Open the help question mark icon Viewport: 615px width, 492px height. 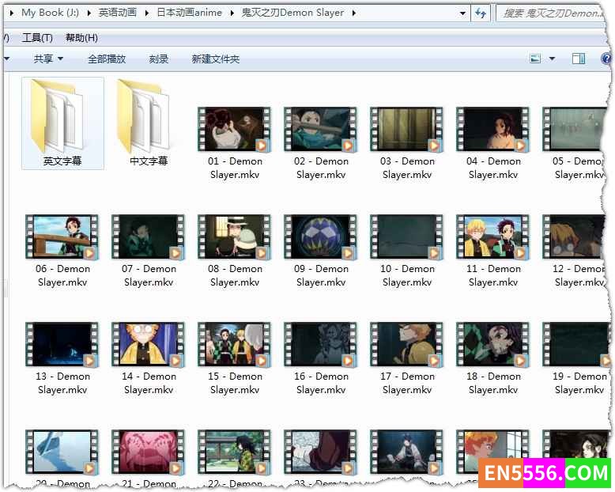tap(606, 59)
